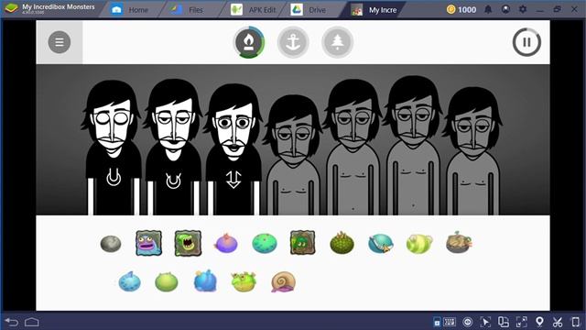Select the anchor bonus icon
The width and height of the screenshot is (586, 330).
click(293, 42)
